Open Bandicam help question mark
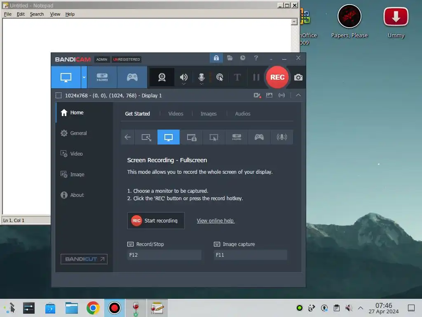422x317 pixels. tap(256, 58)
